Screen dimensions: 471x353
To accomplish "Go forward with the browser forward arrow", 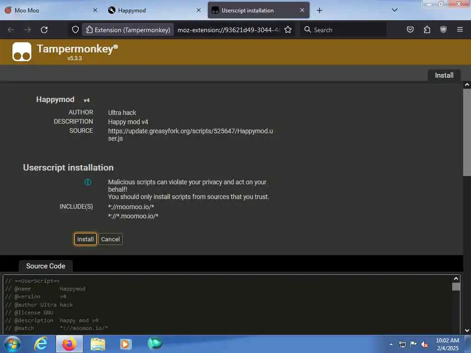I will [28, 30].
